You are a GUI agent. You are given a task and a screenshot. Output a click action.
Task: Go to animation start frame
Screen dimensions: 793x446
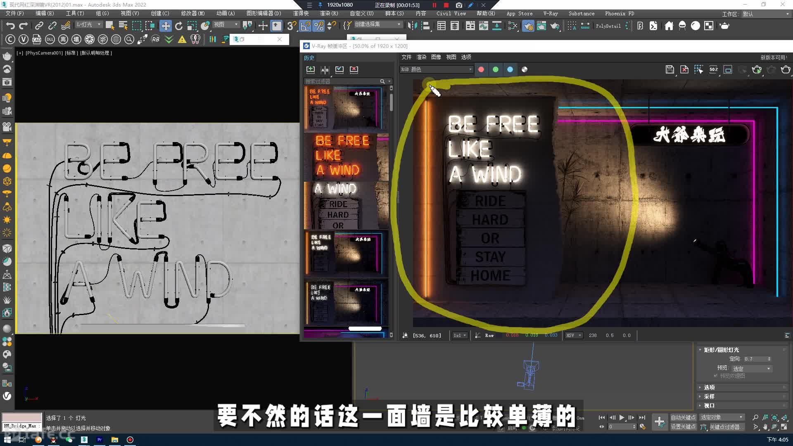pos(601,418)
